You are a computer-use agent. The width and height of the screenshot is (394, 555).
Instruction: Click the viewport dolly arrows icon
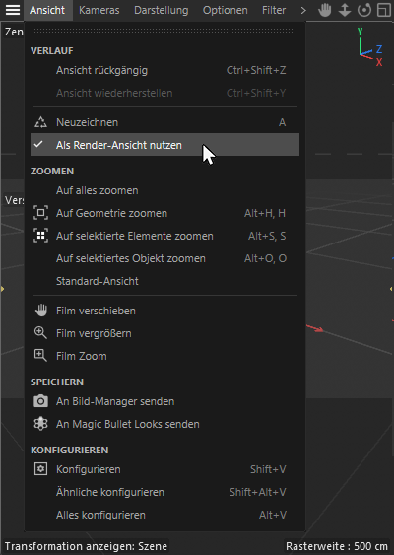point(345,10)
